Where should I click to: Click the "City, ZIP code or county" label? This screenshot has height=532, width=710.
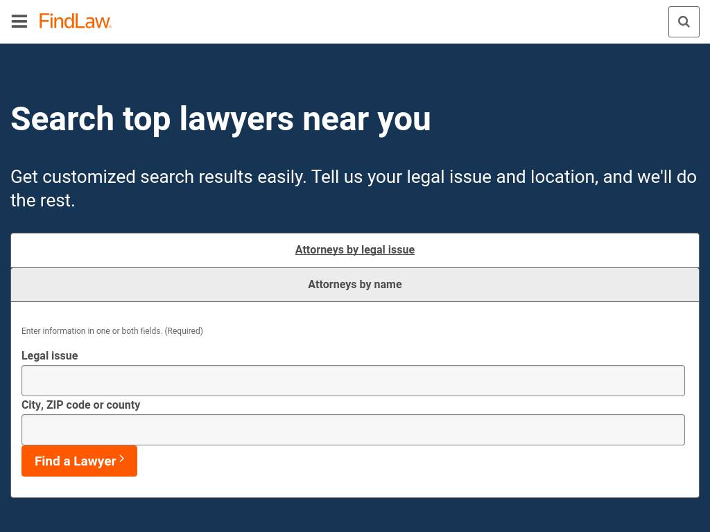click(81, 405)
